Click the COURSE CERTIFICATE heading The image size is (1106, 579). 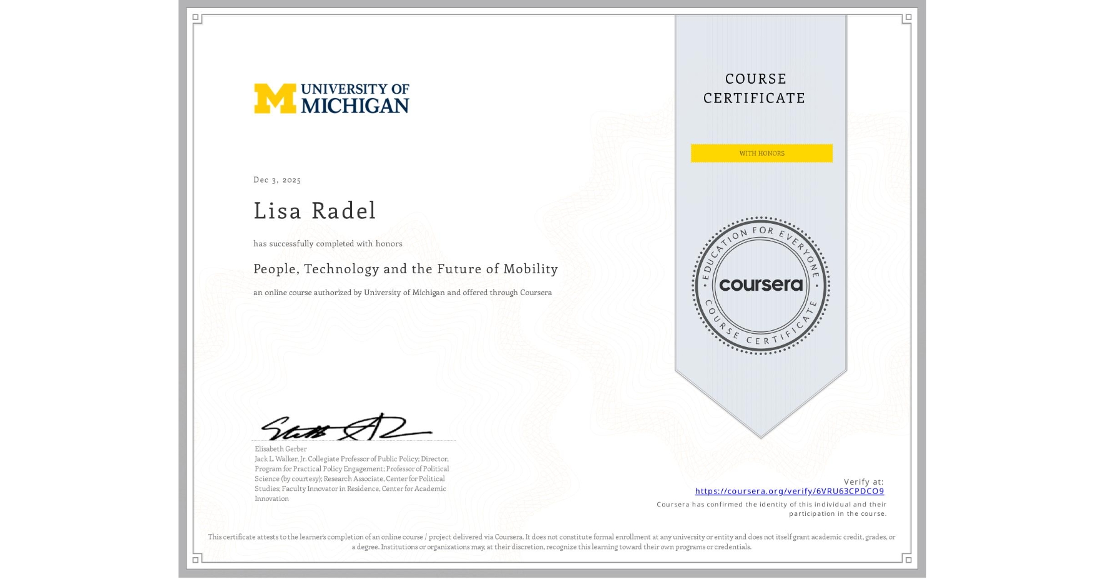(755, 88)
